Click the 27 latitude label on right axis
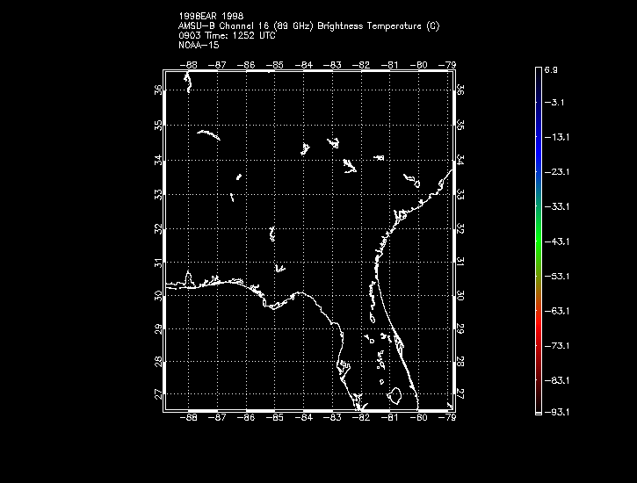637x483 pixels. point(461,395)
